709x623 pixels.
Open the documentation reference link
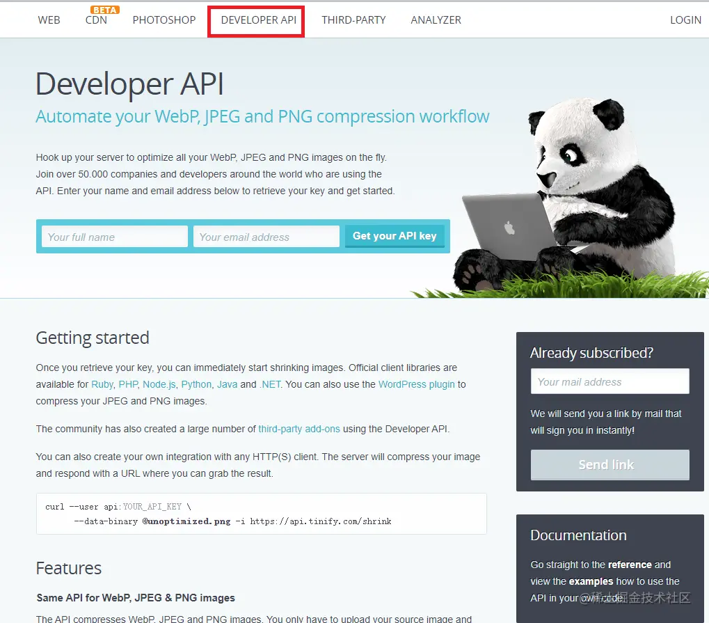click(630, 565)
